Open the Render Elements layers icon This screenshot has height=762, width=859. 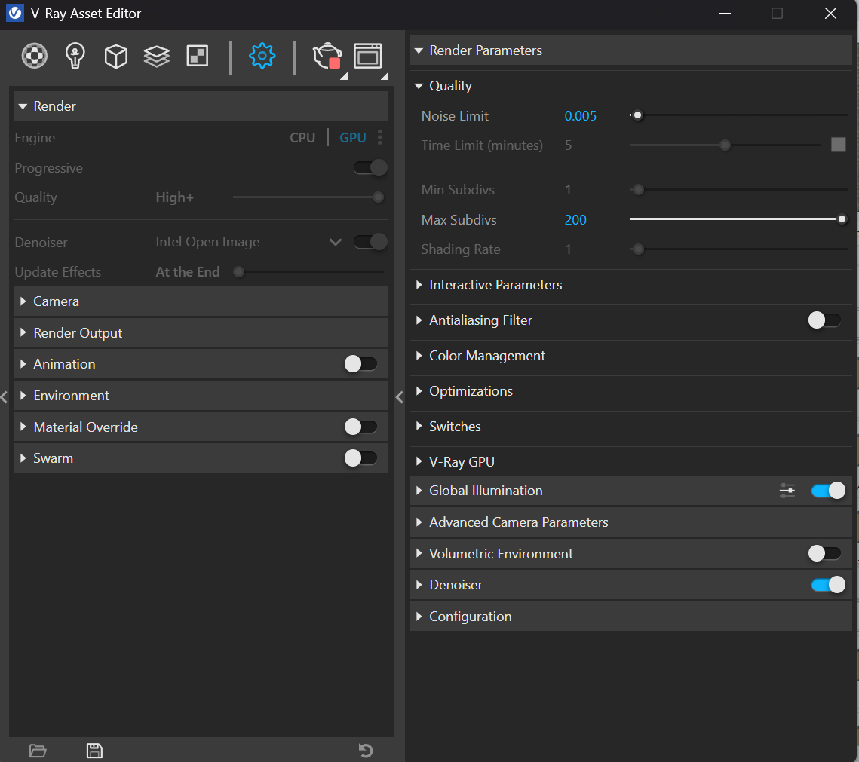[157, 56]
